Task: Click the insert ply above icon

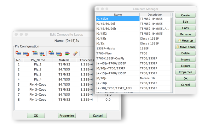Action: point(35,53)
